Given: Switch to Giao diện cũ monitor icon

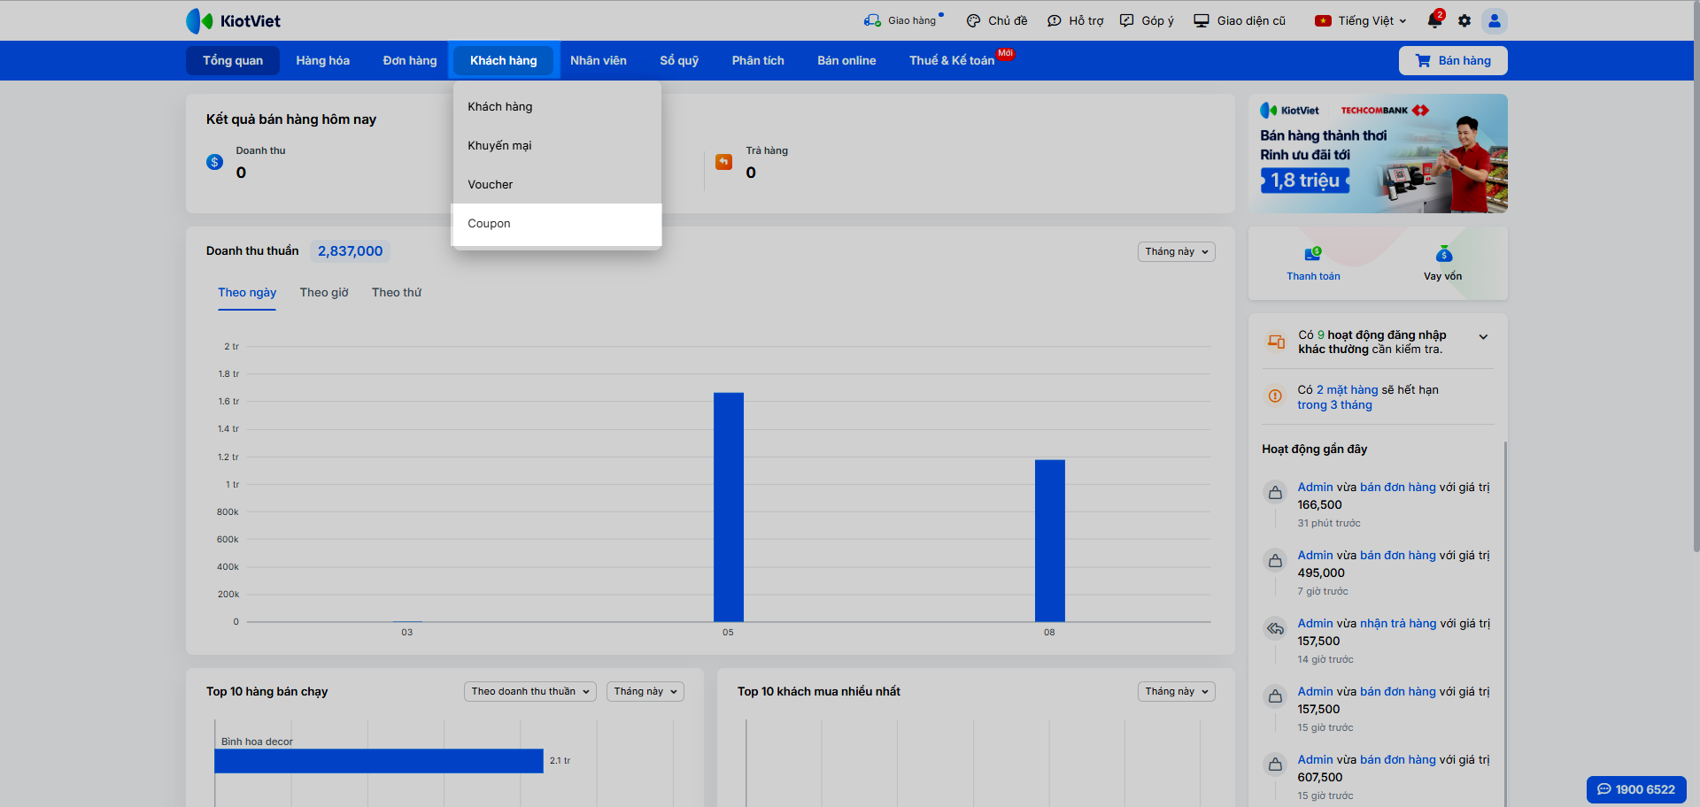Looking at the screenshot, I should pyautogui.click(x=1201, y=20).
